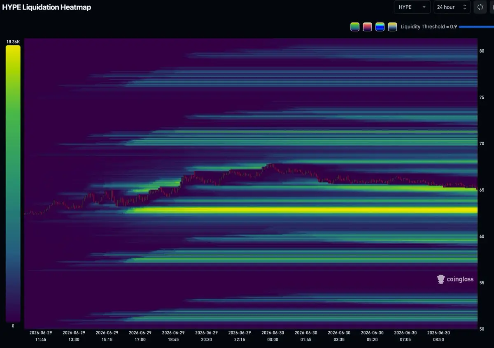Click the 2026-06-29 20:30 time axis label
The image size is (494, 348).
click(206, 336)
